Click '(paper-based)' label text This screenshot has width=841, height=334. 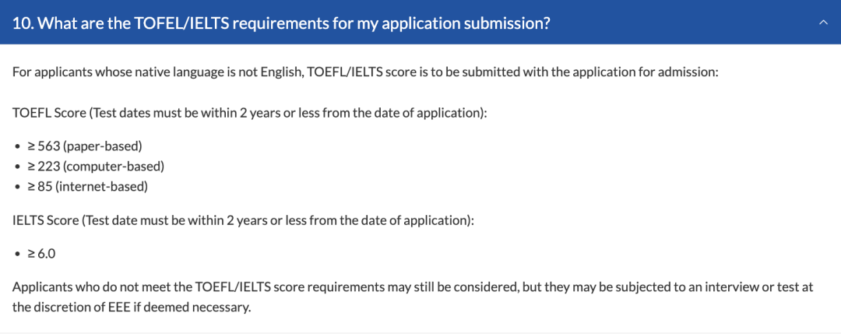(103, 146)
